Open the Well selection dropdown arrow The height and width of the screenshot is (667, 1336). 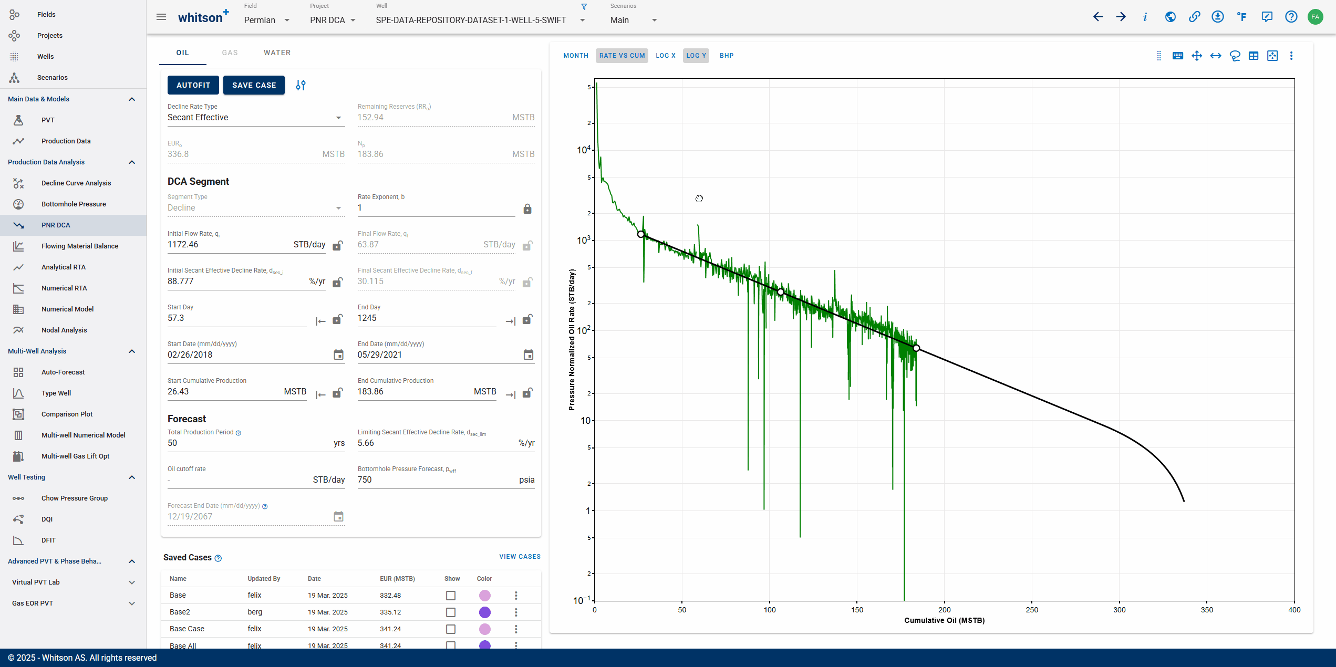tap(582, 20)
